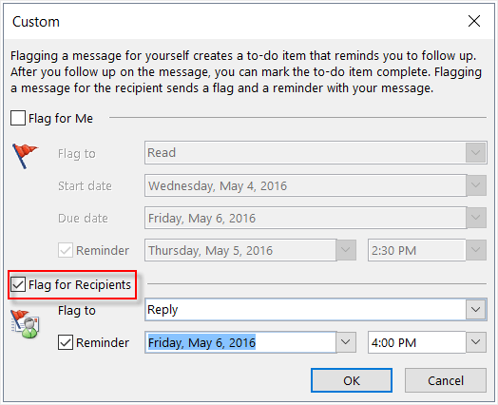
Task: Open the Read flag-to dropdown
Action: 475,153
